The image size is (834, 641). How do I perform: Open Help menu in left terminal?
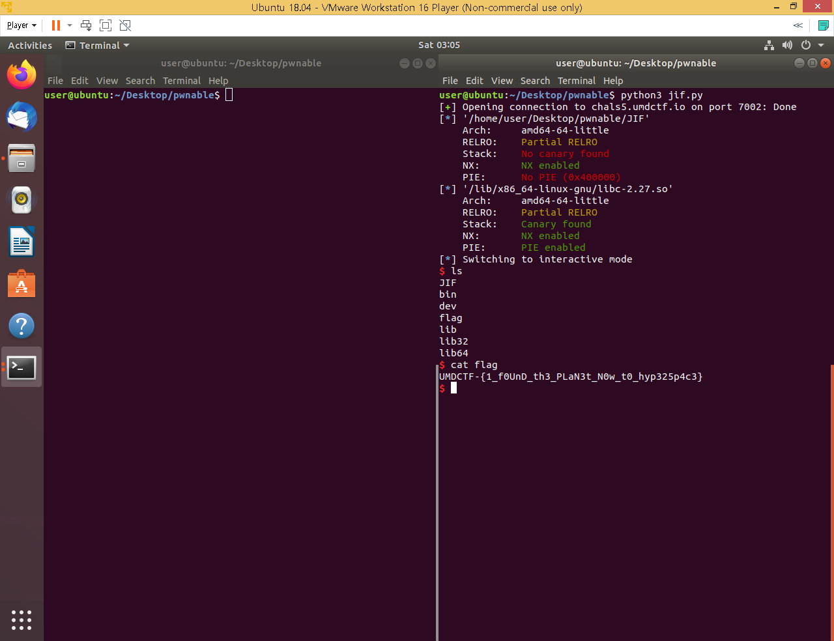coord(218,81)
